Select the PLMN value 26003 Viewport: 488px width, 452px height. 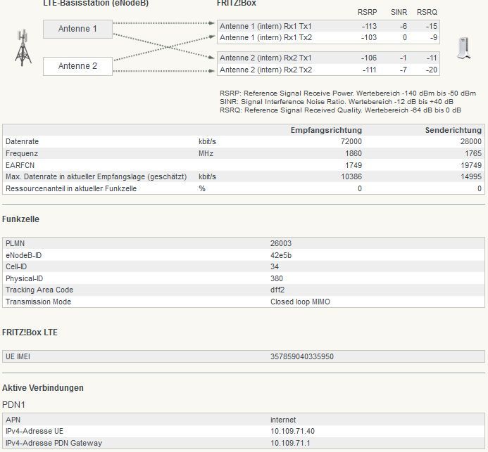click(282, 243)
